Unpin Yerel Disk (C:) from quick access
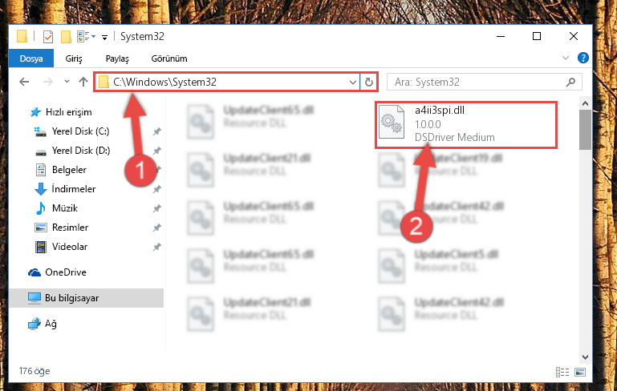 point(157,131)
